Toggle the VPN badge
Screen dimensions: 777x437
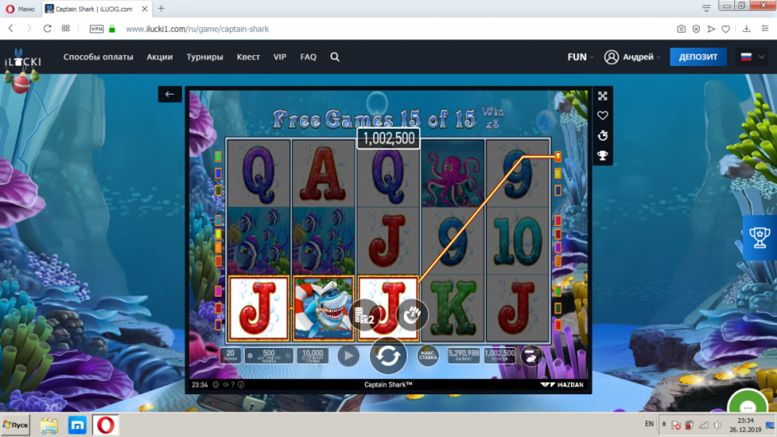tap(96, 29)
